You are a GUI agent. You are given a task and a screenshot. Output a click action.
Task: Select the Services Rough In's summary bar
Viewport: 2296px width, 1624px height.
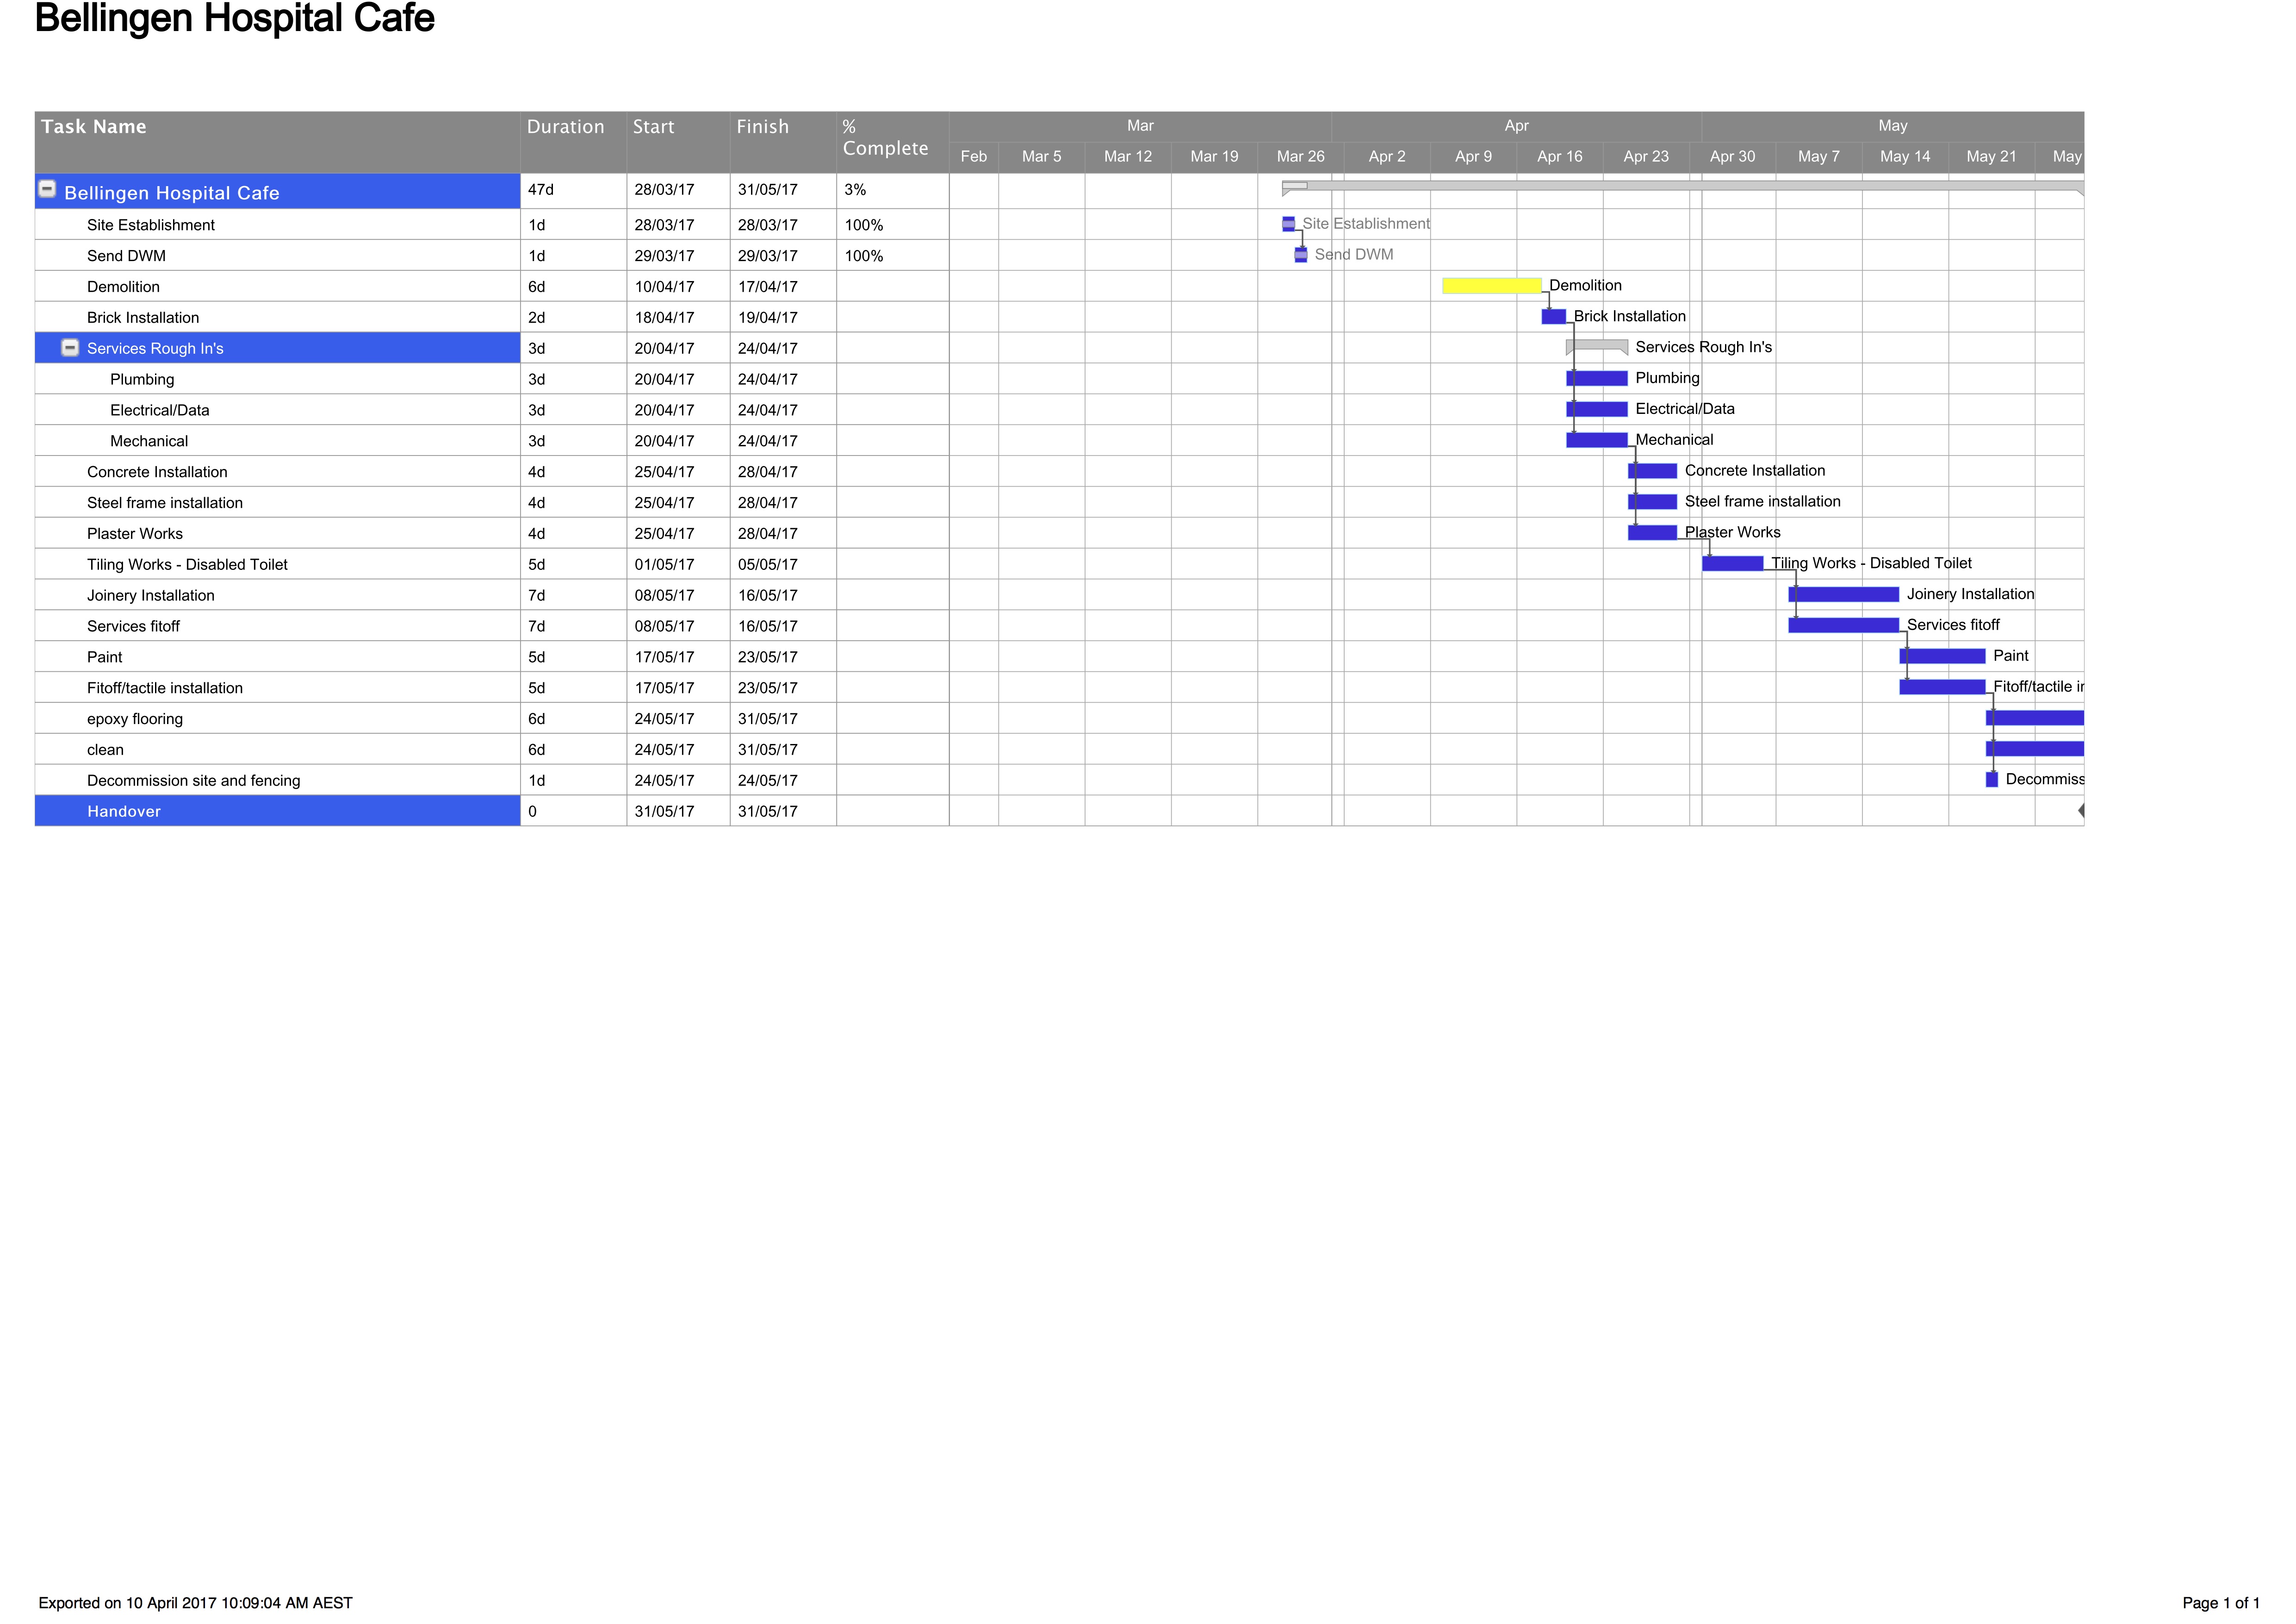1597,346
